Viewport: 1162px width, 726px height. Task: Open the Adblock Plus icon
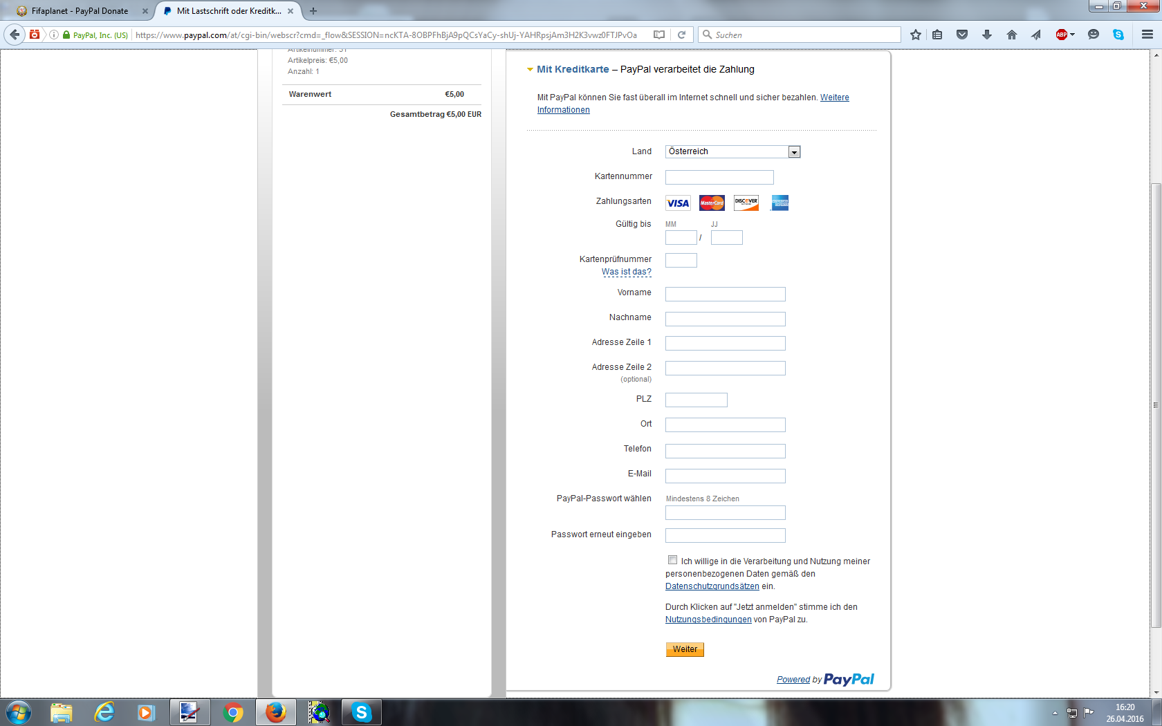1062,35
